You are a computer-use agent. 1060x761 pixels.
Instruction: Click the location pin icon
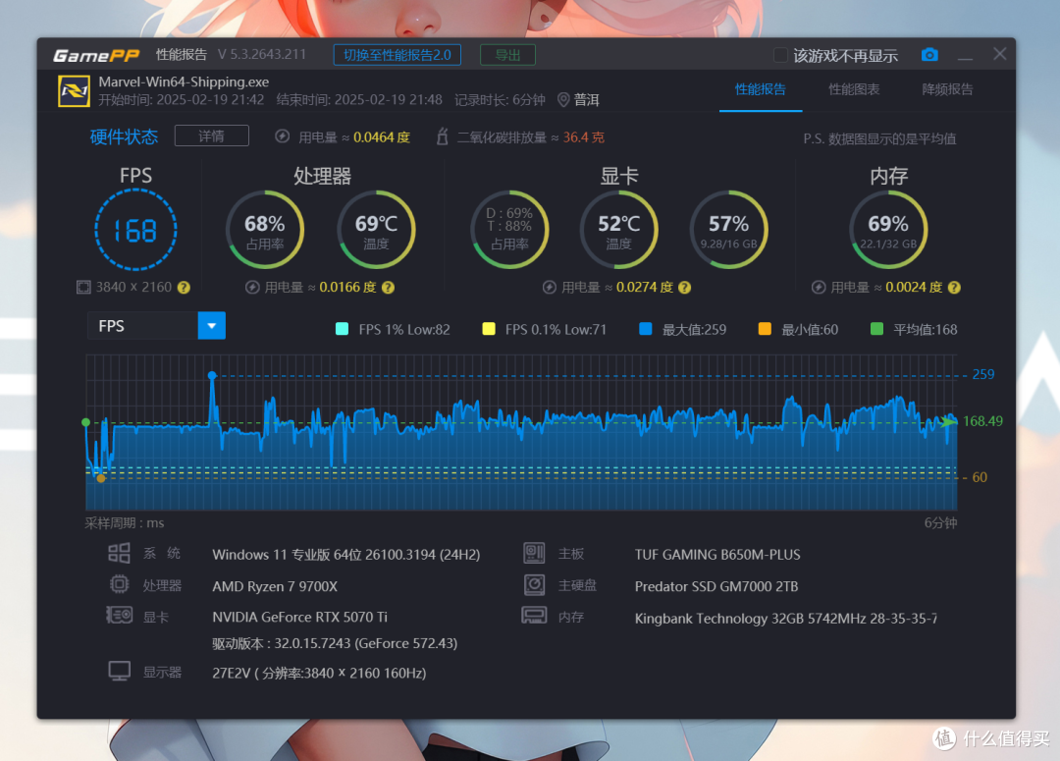563,100
